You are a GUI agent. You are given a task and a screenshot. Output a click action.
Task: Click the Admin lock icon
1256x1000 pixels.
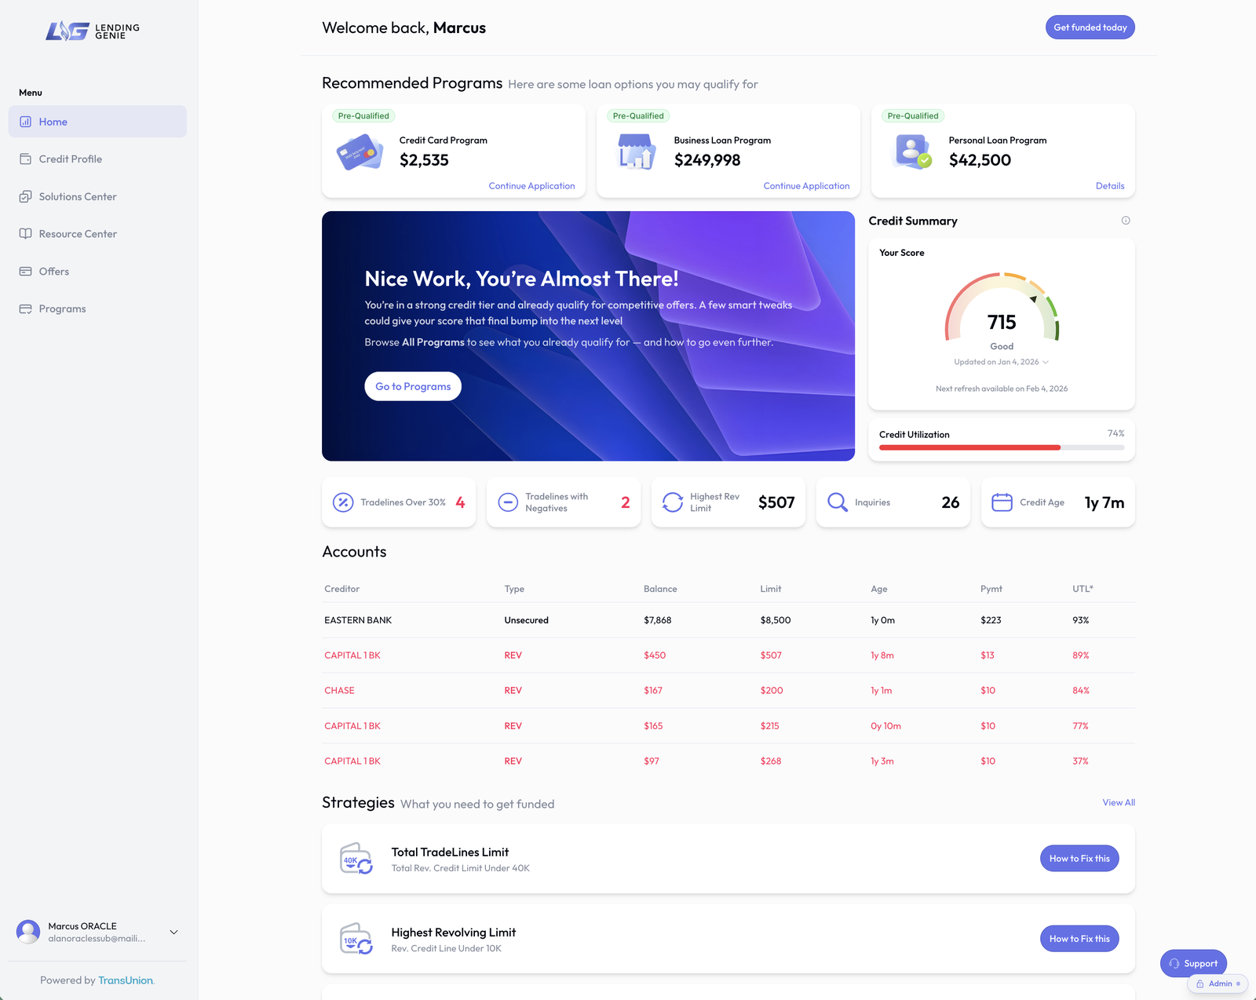click(x=1200, y=984)
